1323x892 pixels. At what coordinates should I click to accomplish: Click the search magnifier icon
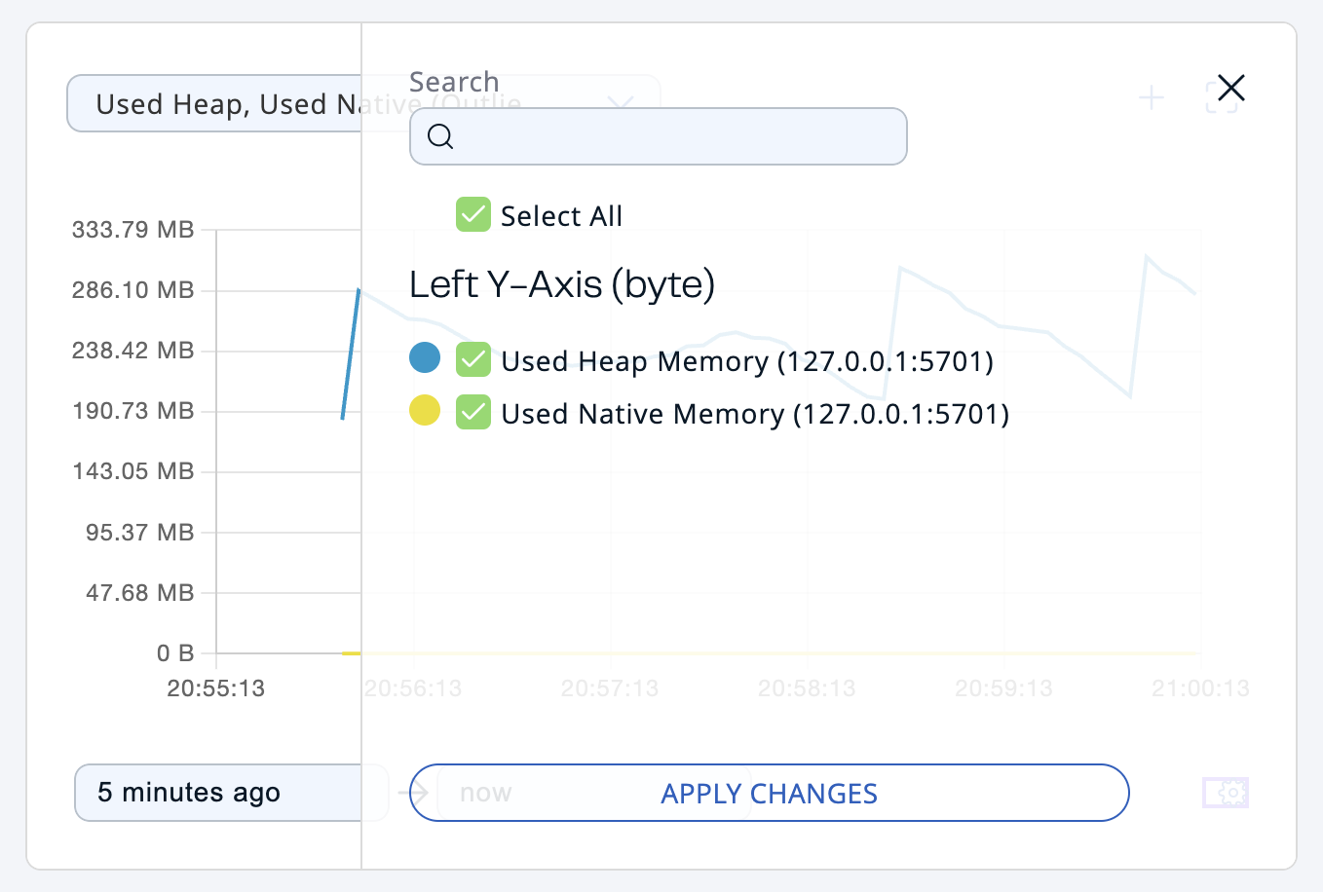440,136
